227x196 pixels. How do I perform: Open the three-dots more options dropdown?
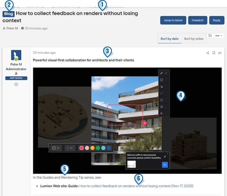219,35
